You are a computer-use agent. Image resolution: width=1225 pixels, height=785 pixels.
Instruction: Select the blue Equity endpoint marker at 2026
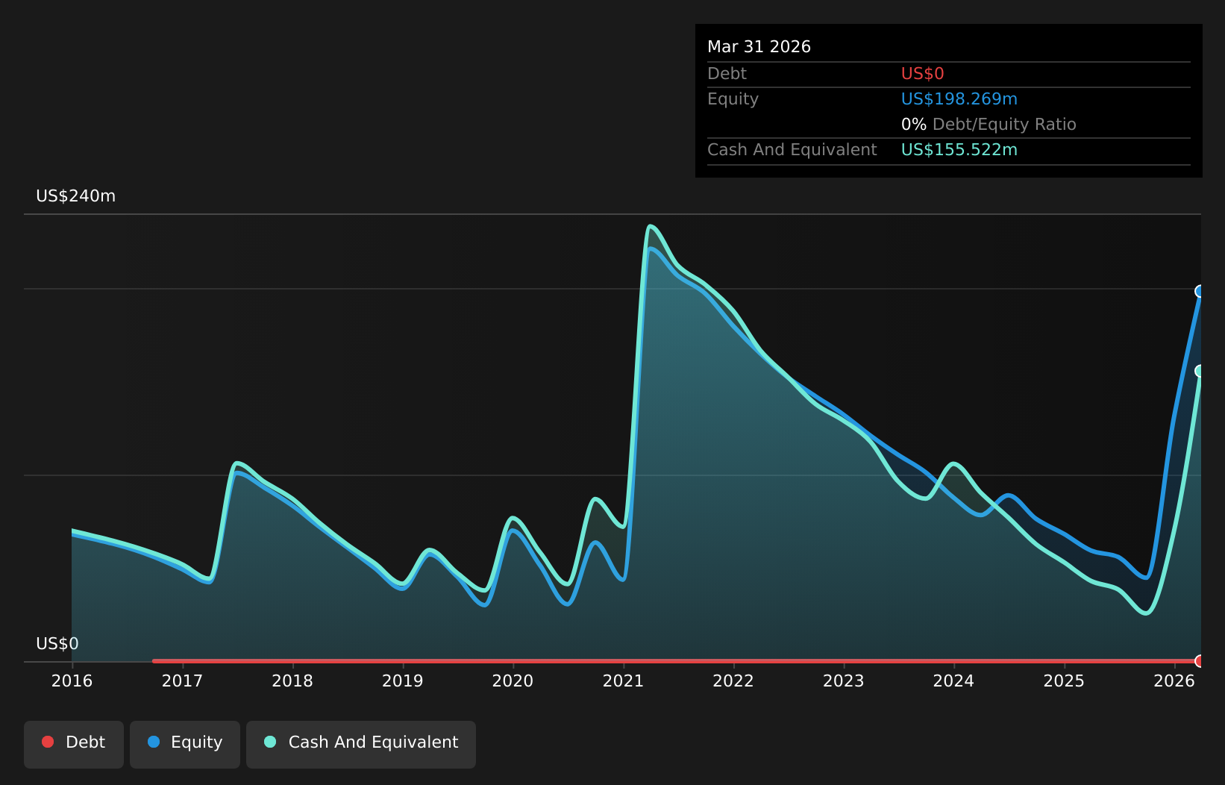[x=1200, y=291]
